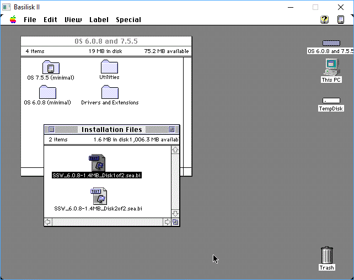Open the Special menu
Viewport: 354px width, 280px height.
click(128, 20)
